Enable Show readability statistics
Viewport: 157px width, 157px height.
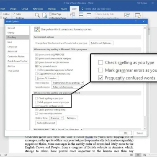point(36,113)
